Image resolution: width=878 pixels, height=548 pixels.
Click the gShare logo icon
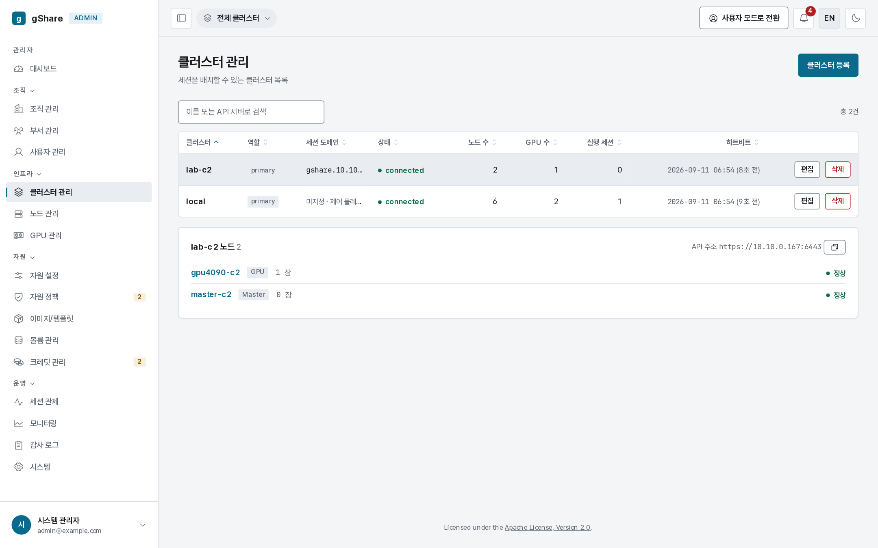(x=19, y=18)
